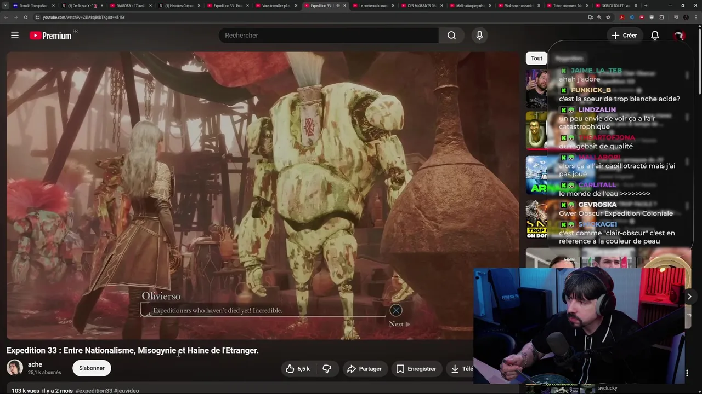
Task: Go to YouTube Premium home logo
Action: (50, 36)
